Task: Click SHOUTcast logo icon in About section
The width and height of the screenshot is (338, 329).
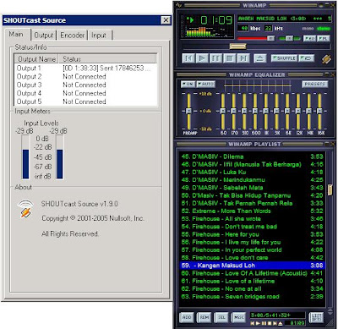Action: [25, 209]
